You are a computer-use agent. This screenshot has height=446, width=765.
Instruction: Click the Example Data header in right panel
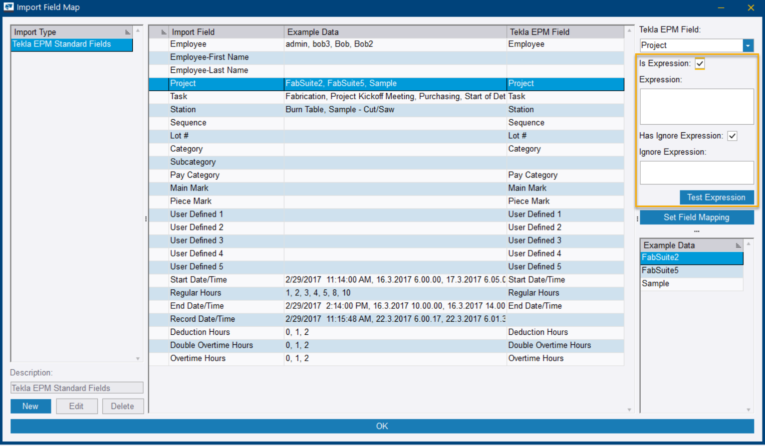coord(692,245)
